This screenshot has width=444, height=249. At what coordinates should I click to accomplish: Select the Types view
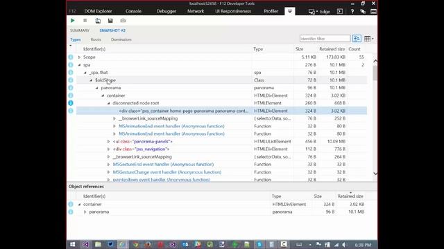coord(76,39)
